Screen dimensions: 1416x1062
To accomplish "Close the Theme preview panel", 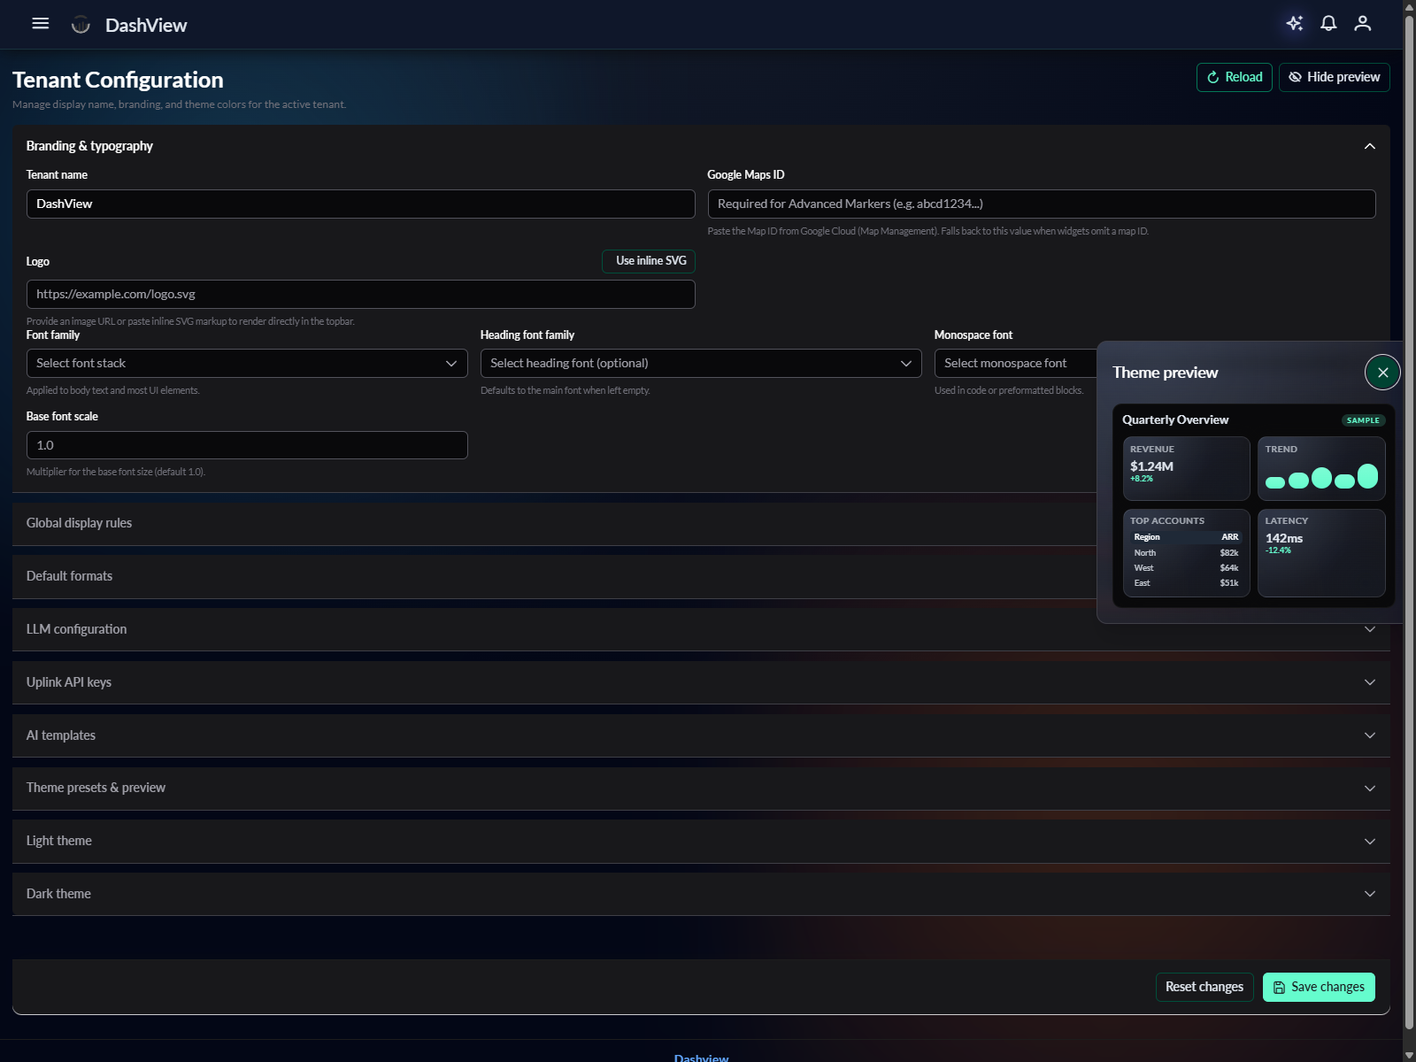I will coord(1381,372).
